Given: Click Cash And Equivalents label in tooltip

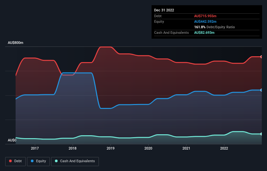Looking at the screenshot, I should [171, 33].
